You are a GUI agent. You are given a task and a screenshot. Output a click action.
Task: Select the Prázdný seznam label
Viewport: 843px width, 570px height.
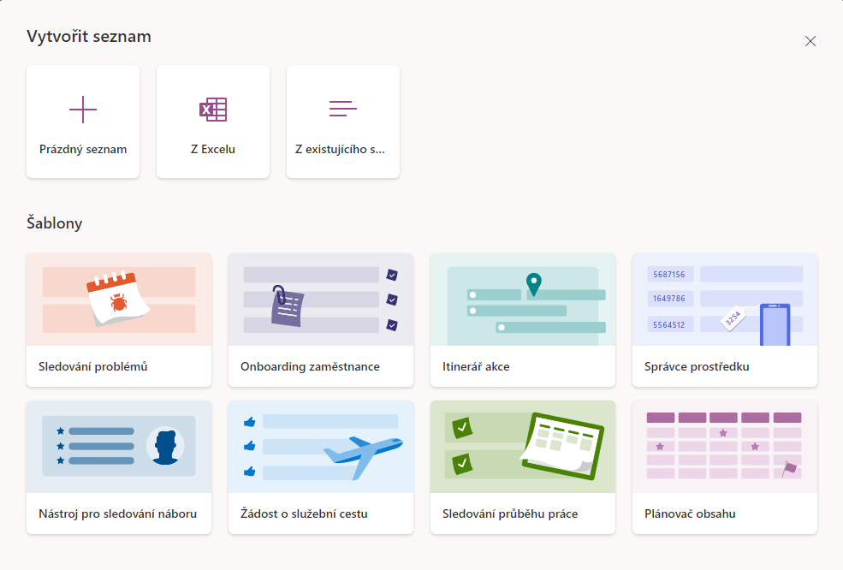pos(83,149)
